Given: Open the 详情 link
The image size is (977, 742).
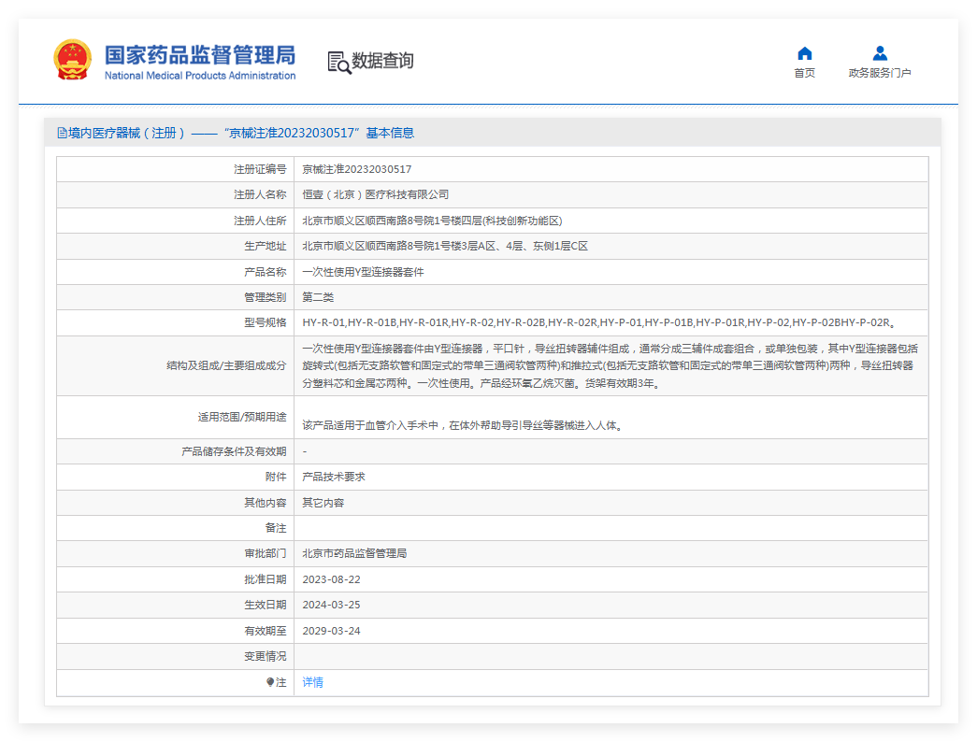Looking at the screenshot, I should click(313, 682).
